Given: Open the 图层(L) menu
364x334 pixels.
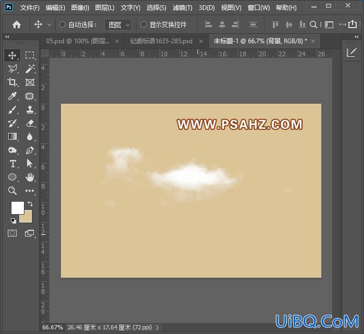Looking at the screenshot, I should (105, 8).
